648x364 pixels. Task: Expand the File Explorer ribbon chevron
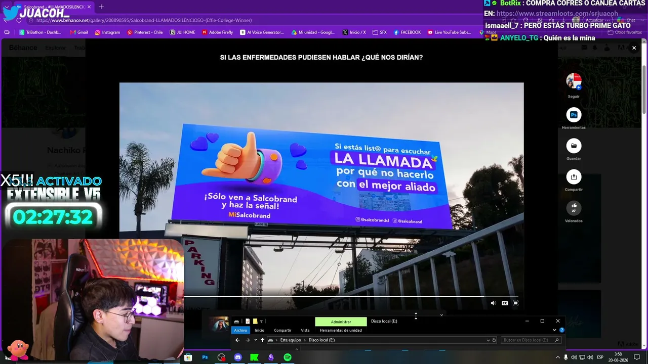point(554,330)
